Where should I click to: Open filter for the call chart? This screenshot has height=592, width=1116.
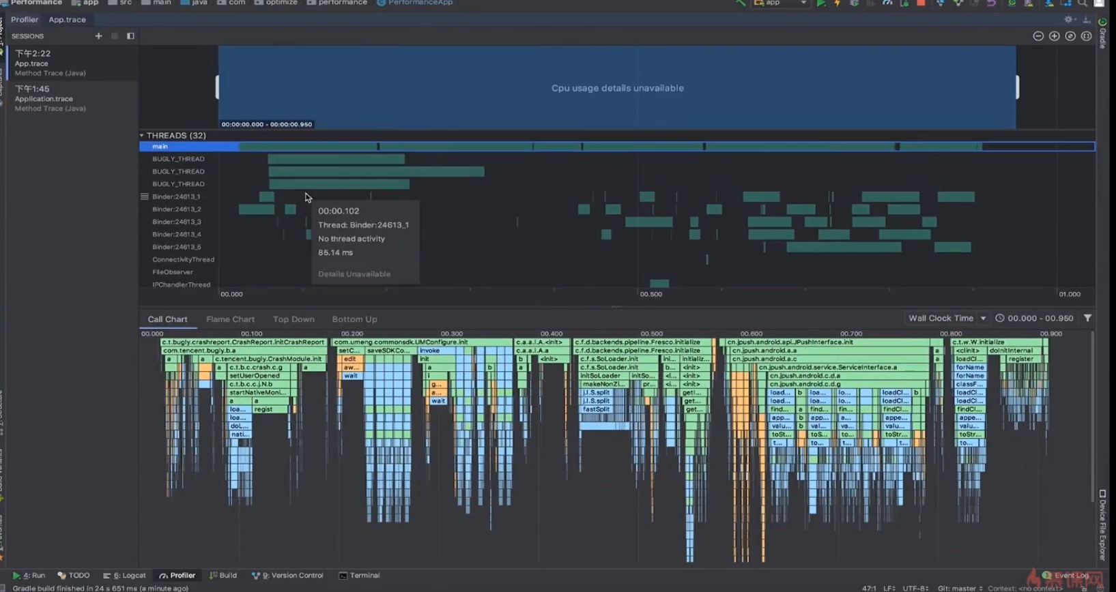pyautogui.click(x=1087, y=319)
